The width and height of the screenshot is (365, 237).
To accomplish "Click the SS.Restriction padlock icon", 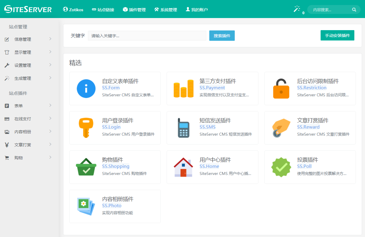I will [x=281, y=88].
